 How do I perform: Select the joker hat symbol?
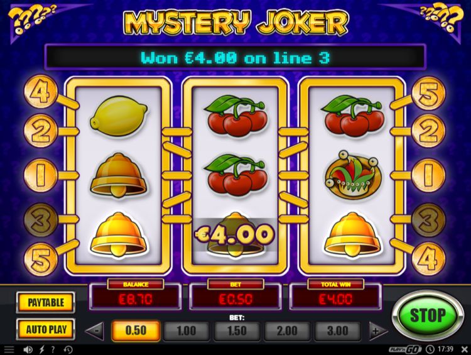353,175
